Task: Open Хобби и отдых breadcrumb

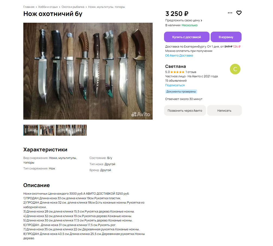Action: click(x=48, y=7)
